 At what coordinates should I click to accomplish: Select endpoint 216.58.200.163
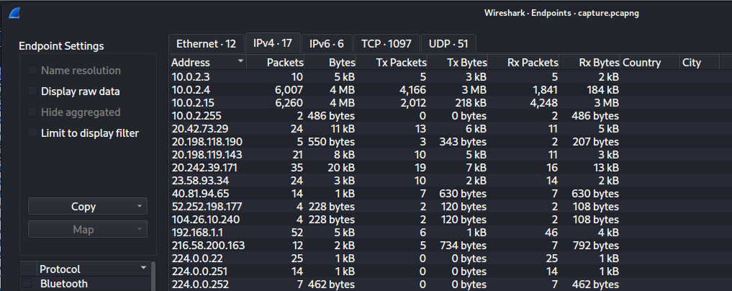451,245
